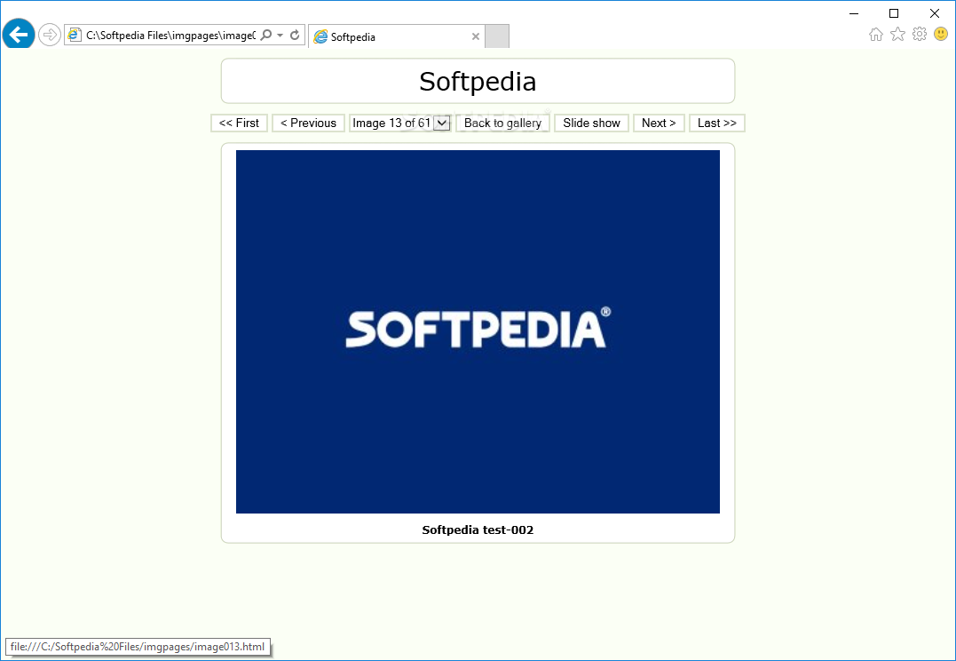Click the browser Back arrow button
The height and width of the screenshot is (661, 956).
19,34
